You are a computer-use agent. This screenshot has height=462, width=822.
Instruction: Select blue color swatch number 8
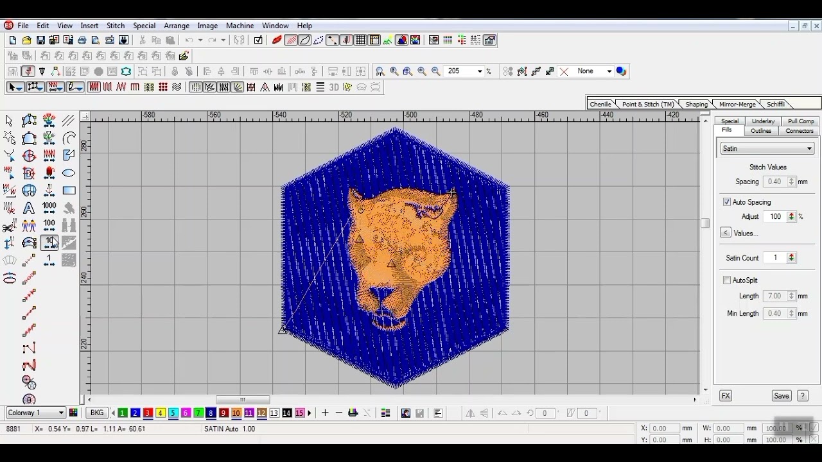click(211, 413)
